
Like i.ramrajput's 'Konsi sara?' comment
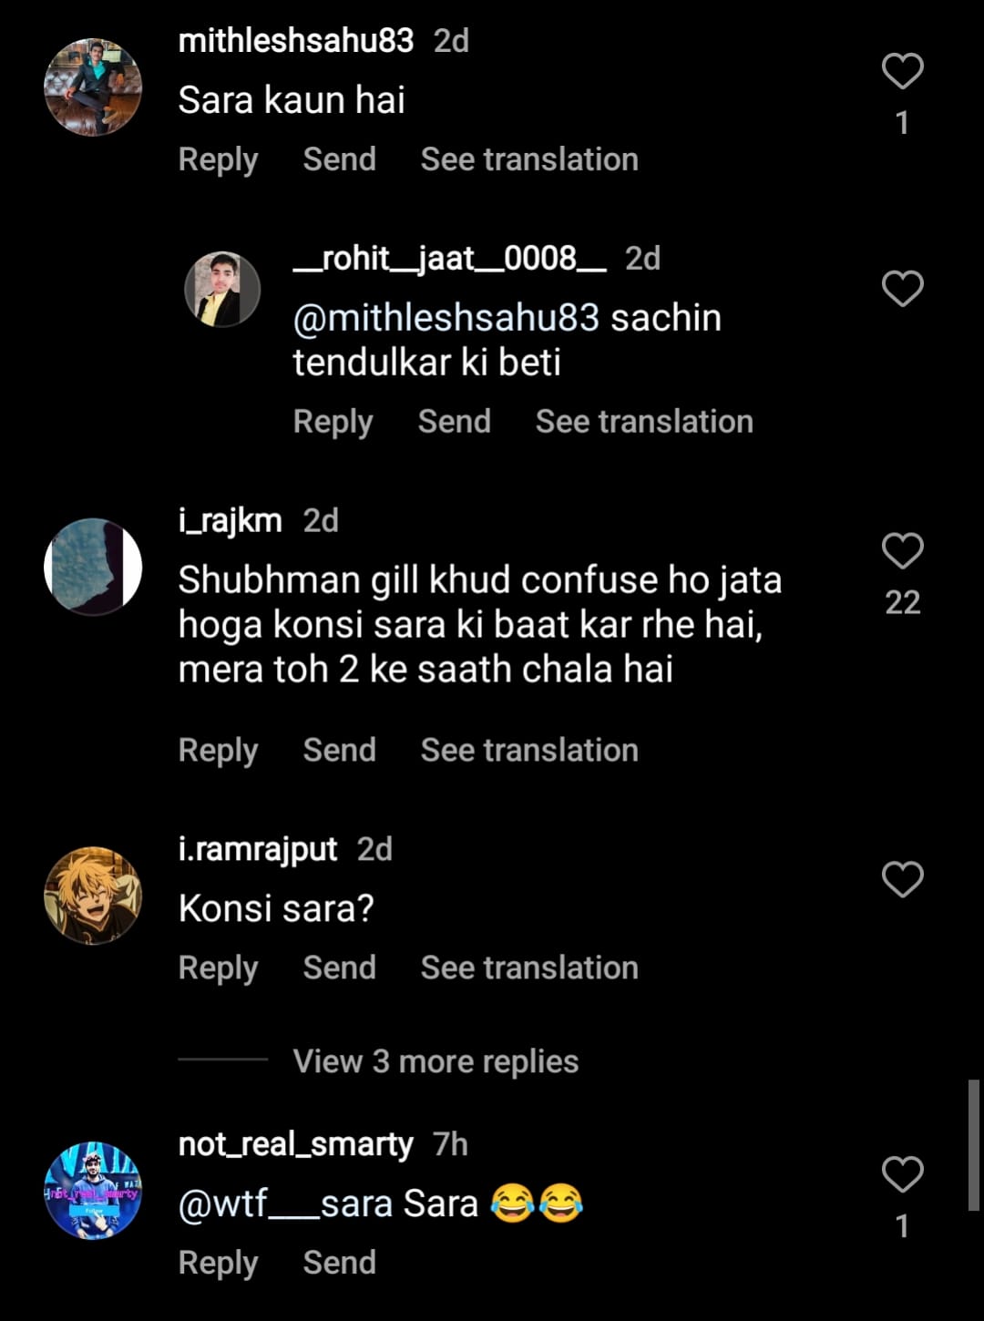point(902,879)
